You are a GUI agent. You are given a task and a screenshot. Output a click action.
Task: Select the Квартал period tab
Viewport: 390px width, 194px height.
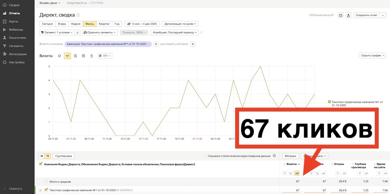pos(104,24)
